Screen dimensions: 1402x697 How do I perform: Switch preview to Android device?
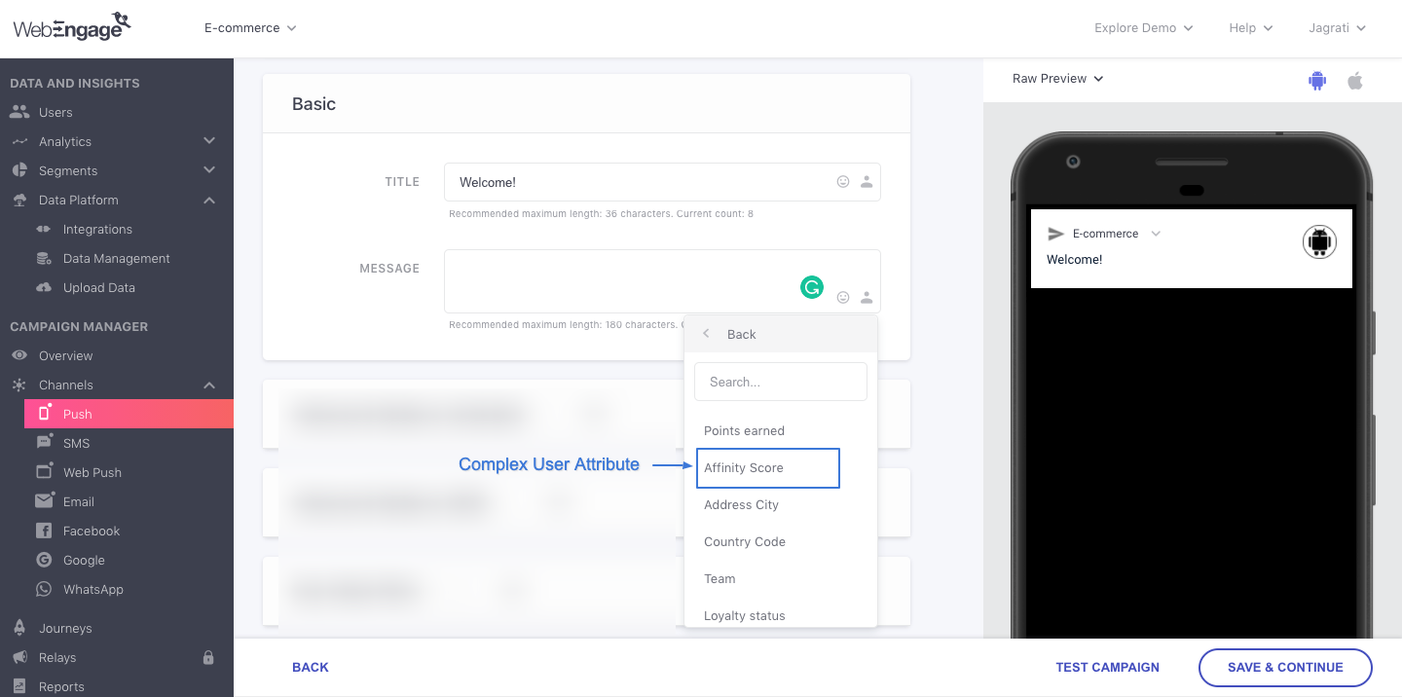pos(1317,81)
